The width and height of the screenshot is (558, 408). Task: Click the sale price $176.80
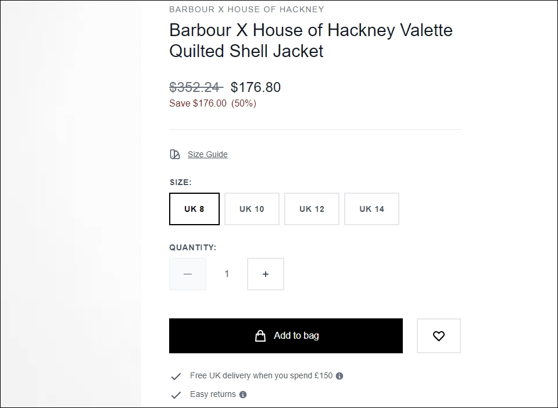click(256, 87)
